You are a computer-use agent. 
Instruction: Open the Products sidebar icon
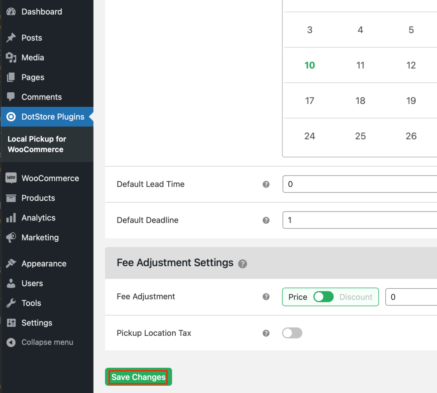(11, 198)
